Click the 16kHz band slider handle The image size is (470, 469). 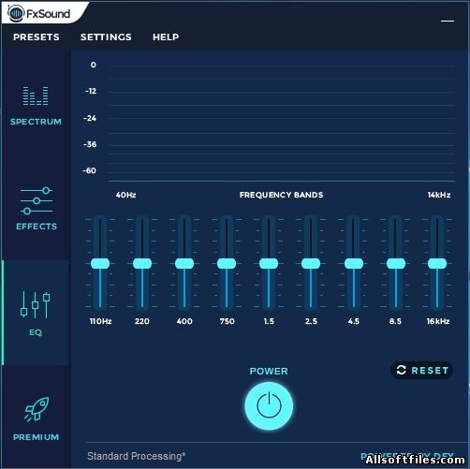(x=437, y=263)
